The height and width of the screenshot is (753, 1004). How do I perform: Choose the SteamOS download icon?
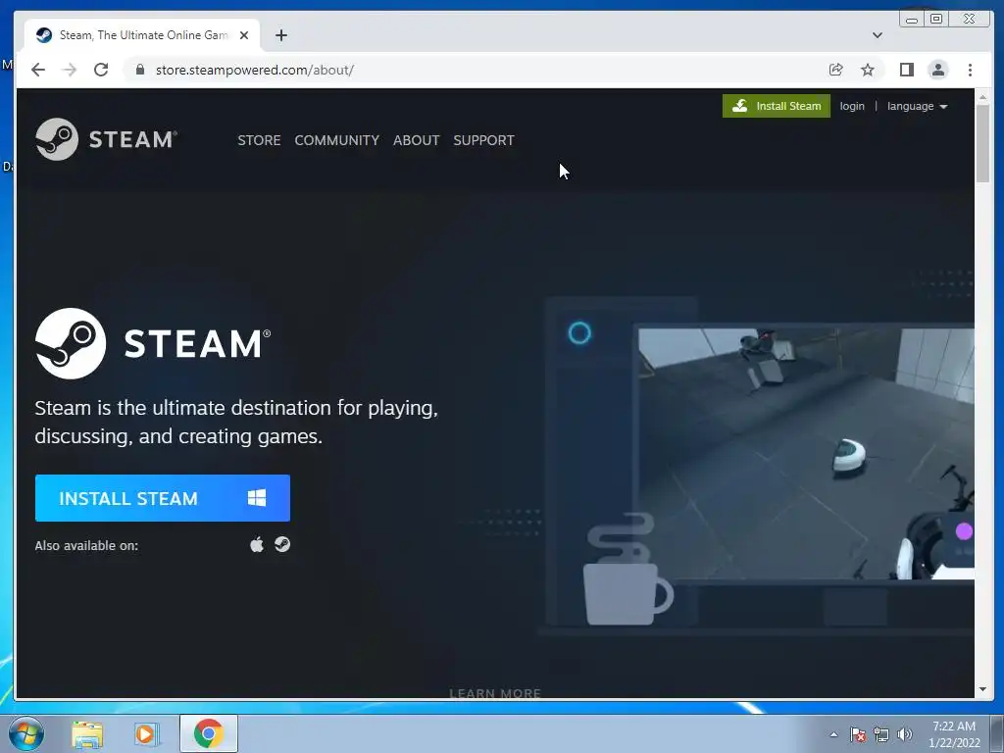(282, 544)
